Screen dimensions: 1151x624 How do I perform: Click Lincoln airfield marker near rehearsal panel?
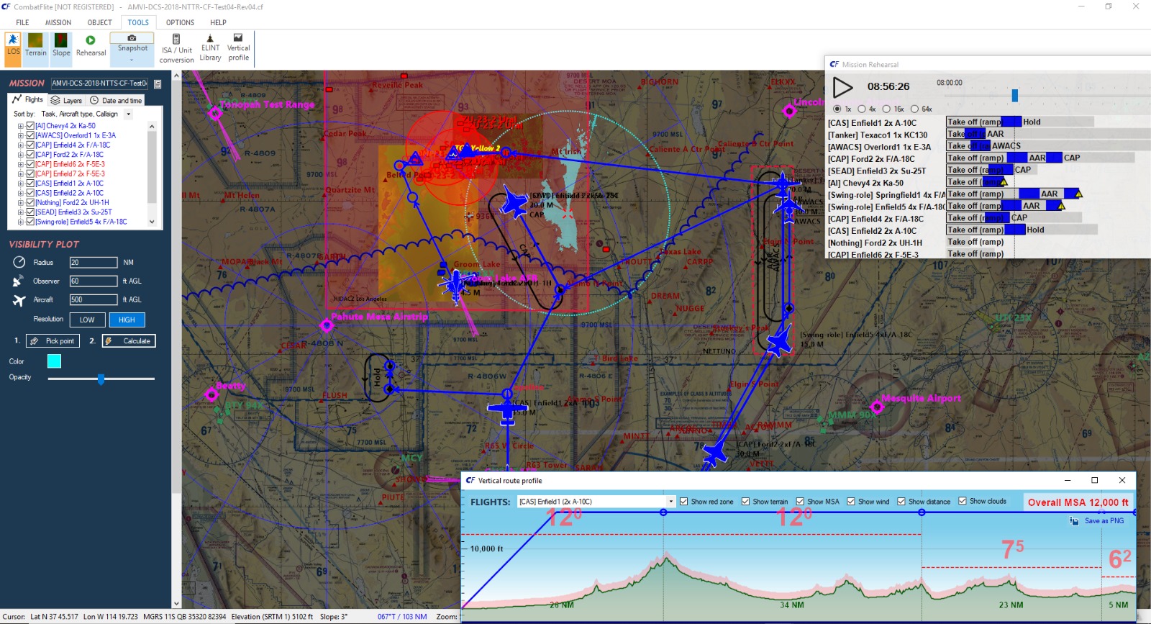click(789, 111)
